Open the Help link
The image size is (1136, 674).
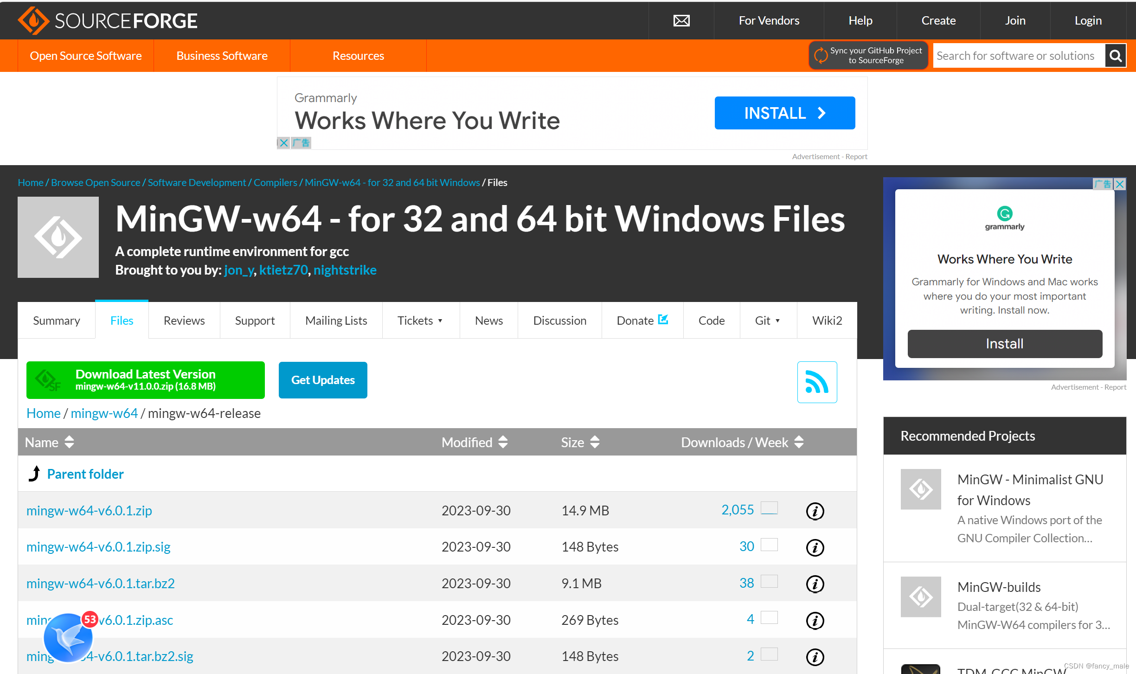click(860, 20)
